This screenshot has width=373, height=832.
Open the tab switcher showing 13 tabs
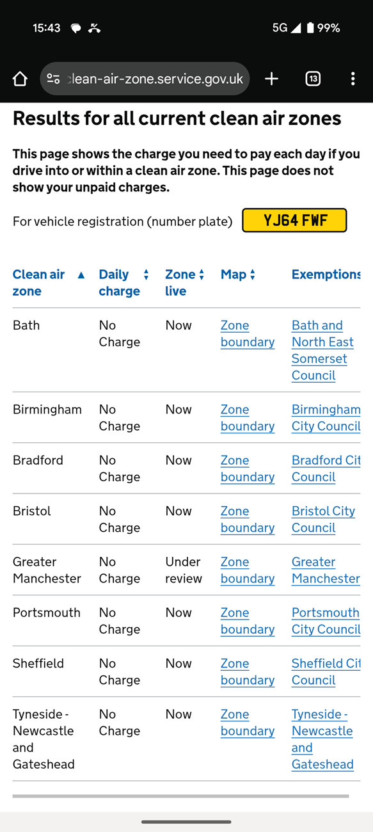313,79
